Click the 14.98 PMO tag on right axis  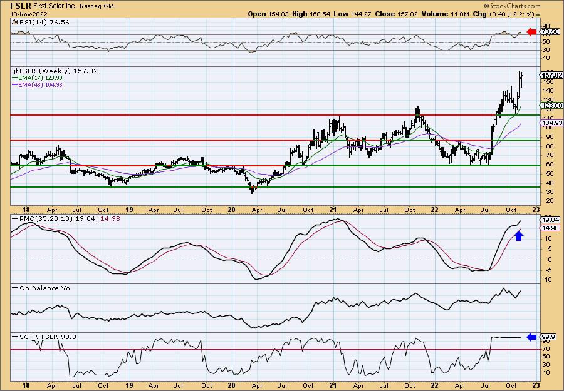550,228
